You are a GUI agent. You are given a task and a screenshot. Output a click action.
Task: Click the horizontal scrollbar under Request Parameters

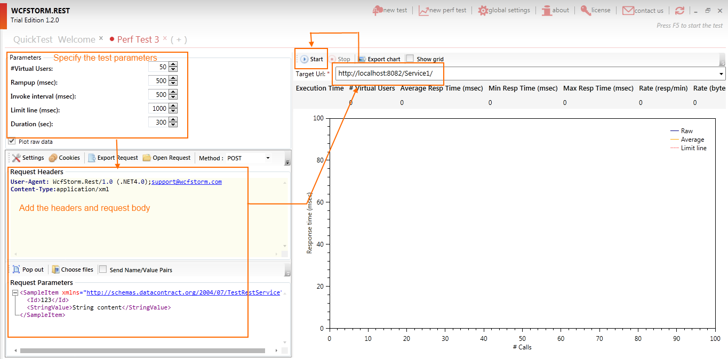[x=142, y=350]
